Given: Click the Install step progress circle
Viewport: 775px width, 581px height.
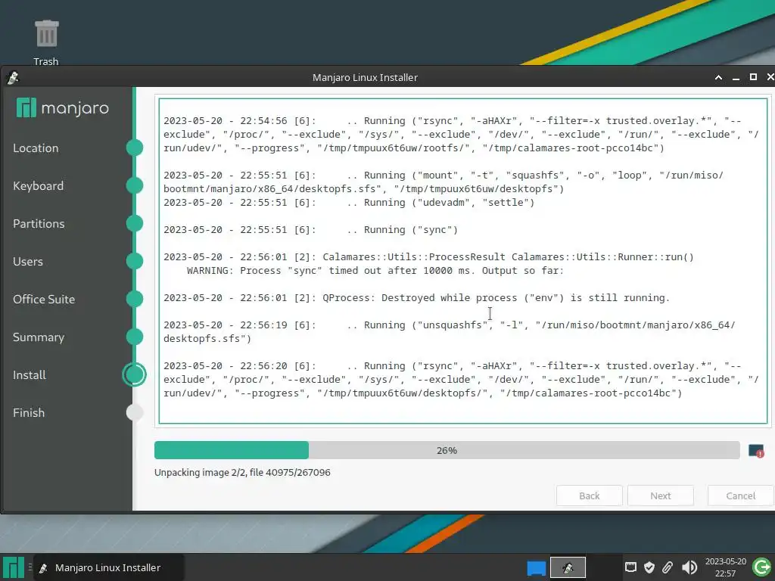Looking at the screenshot, I should (135, 374).
